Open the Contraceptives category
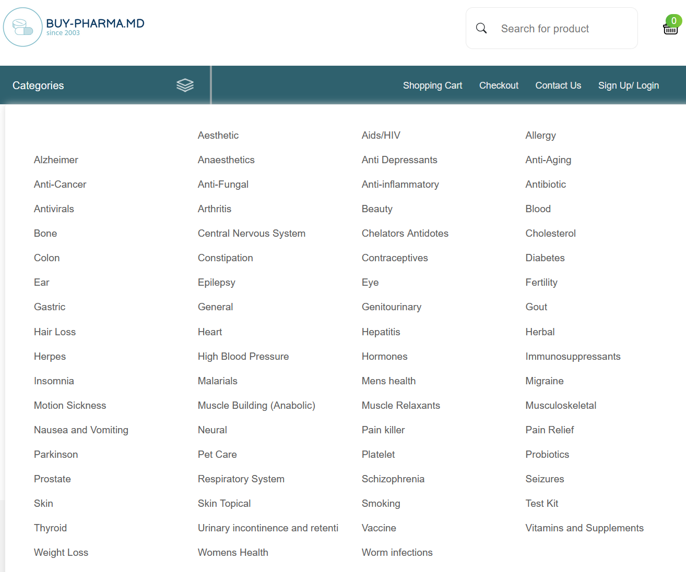This screenshot has height=572, width=686. click(395, 258)
